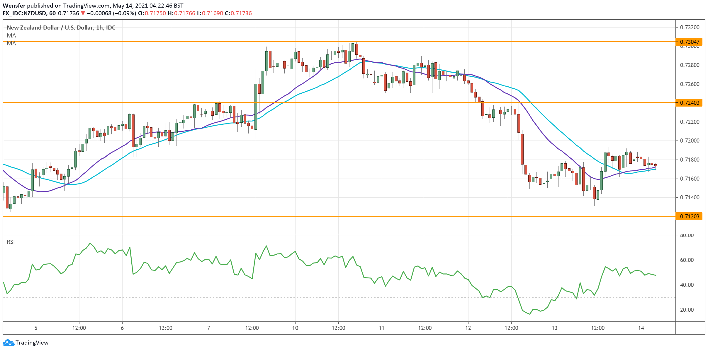Select the second MA indicator label
This screenshot has height=351, width=708.
[x=11, y=44]
